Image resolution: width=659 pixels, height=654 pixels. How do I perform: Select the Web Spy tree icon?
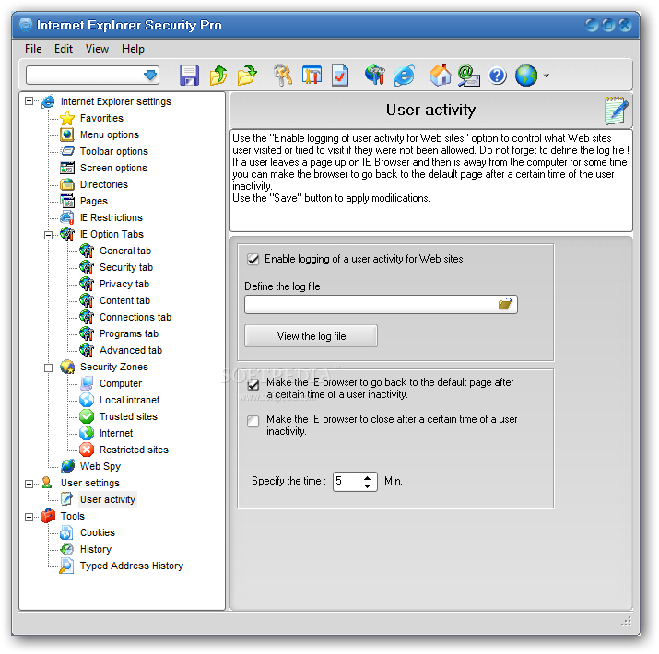coord(67,466)
